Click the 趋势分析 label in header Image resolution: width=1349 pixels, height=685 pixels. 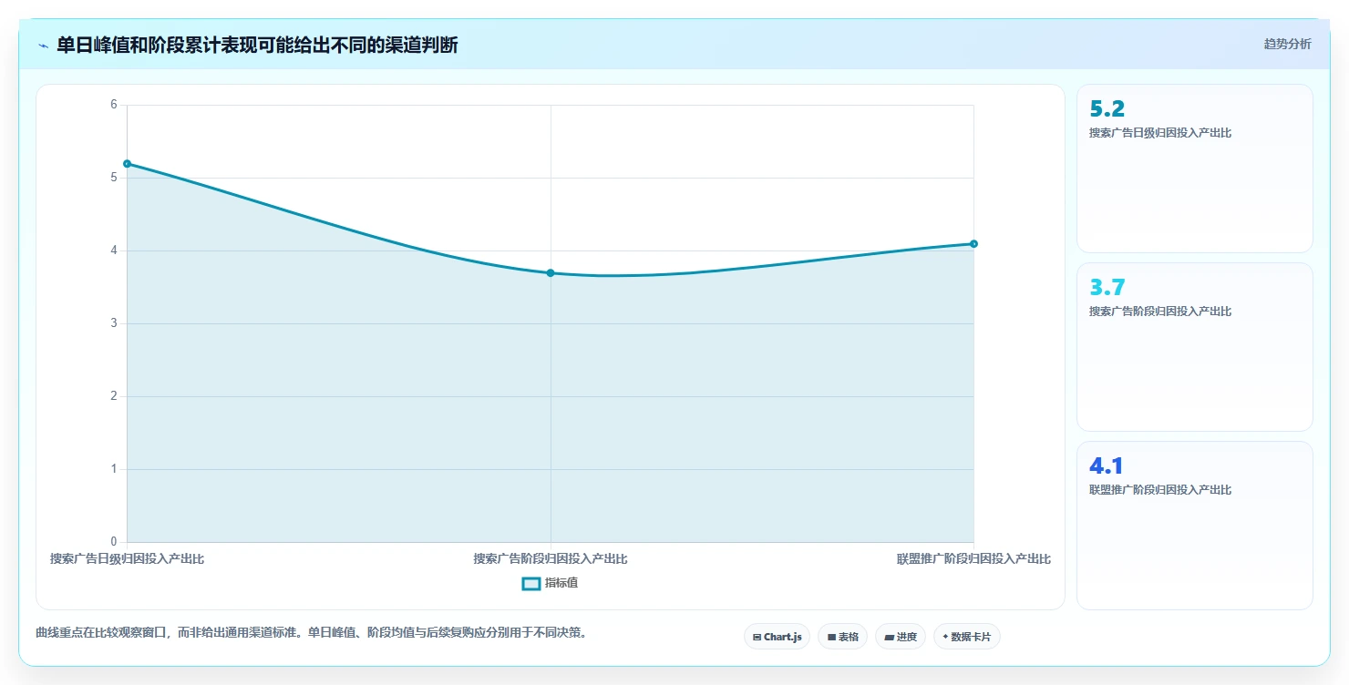(1287, 44)
